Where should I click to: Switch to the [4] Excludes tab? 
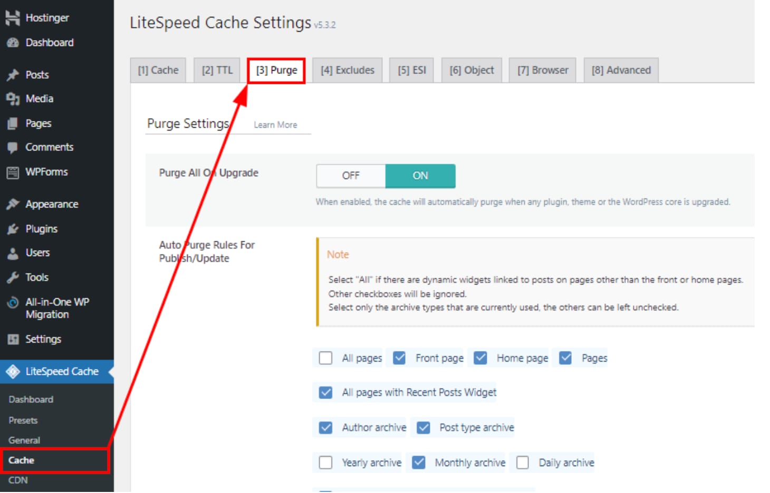pyautogui.click(x=346, y=70)
